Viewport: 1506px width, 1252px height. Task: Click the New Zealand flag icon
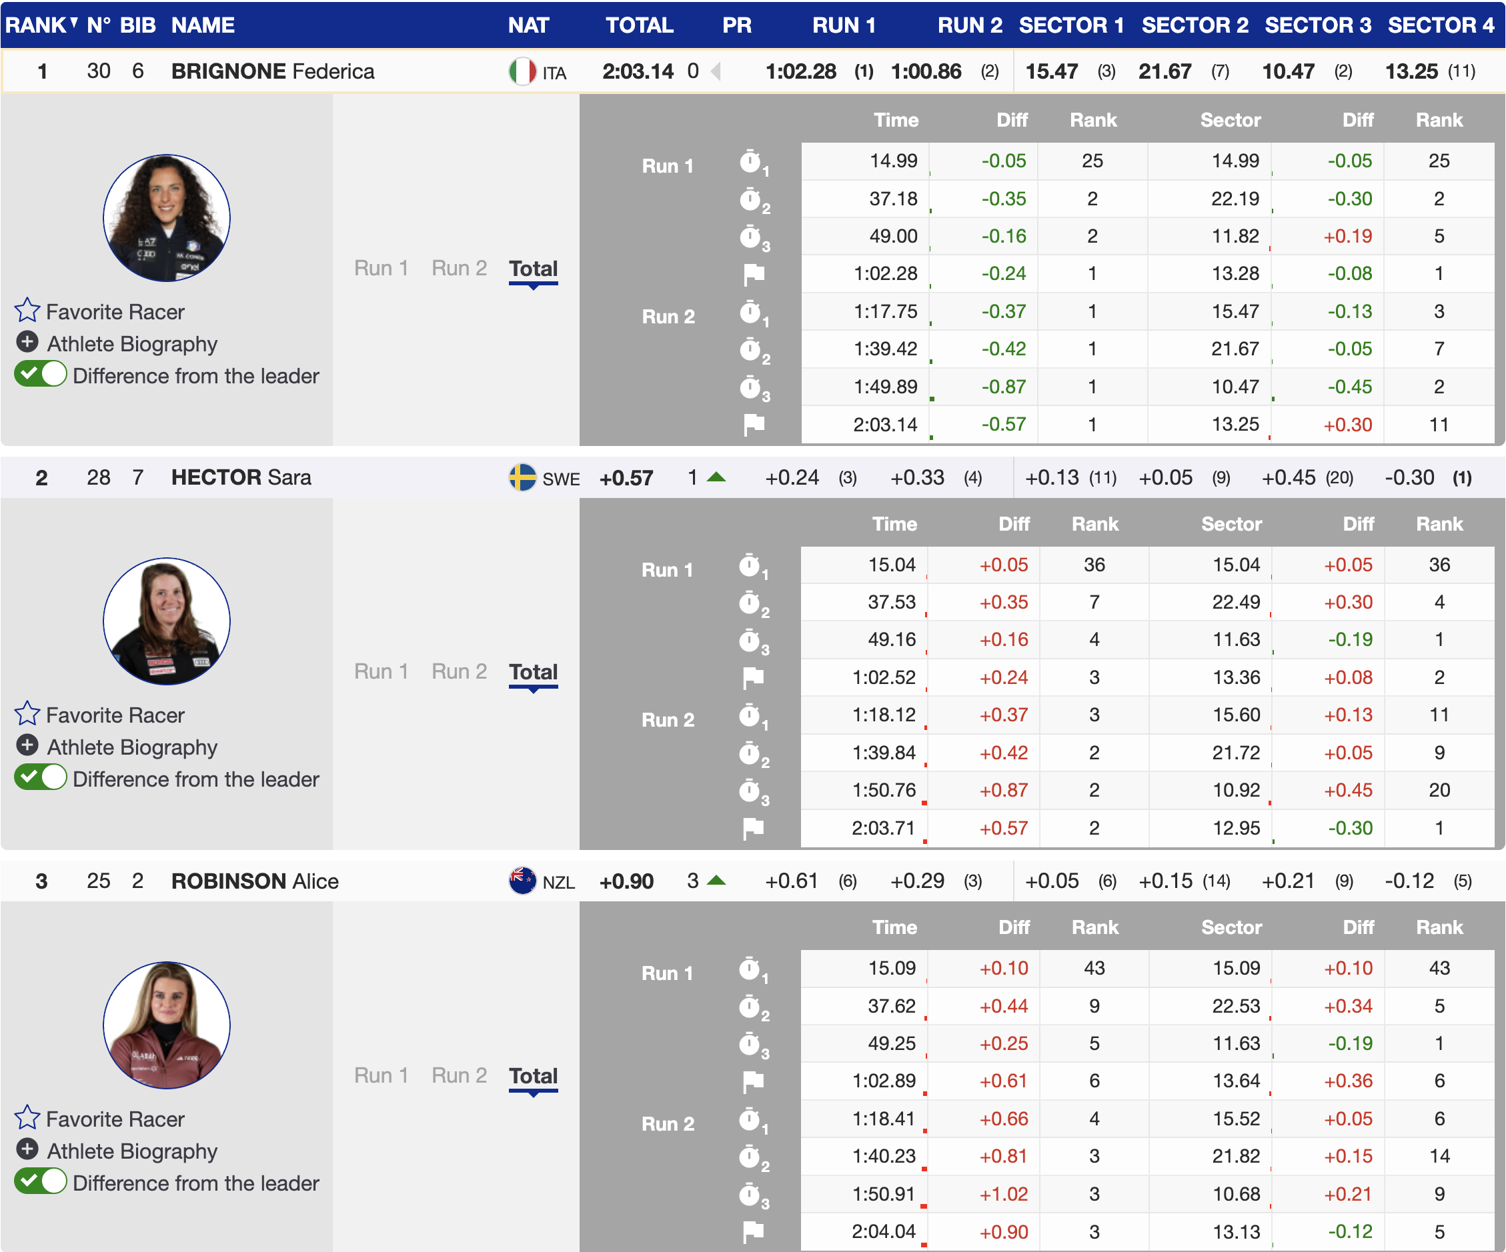coord(522,881)
